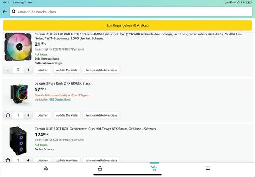Screen dimensions: 255x177
Task: Tap the back arrow beside the search bar
Action: [5, 12]
